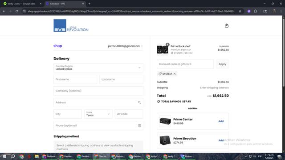
Task: Click the First name field
Action: (x=75, y=79)
